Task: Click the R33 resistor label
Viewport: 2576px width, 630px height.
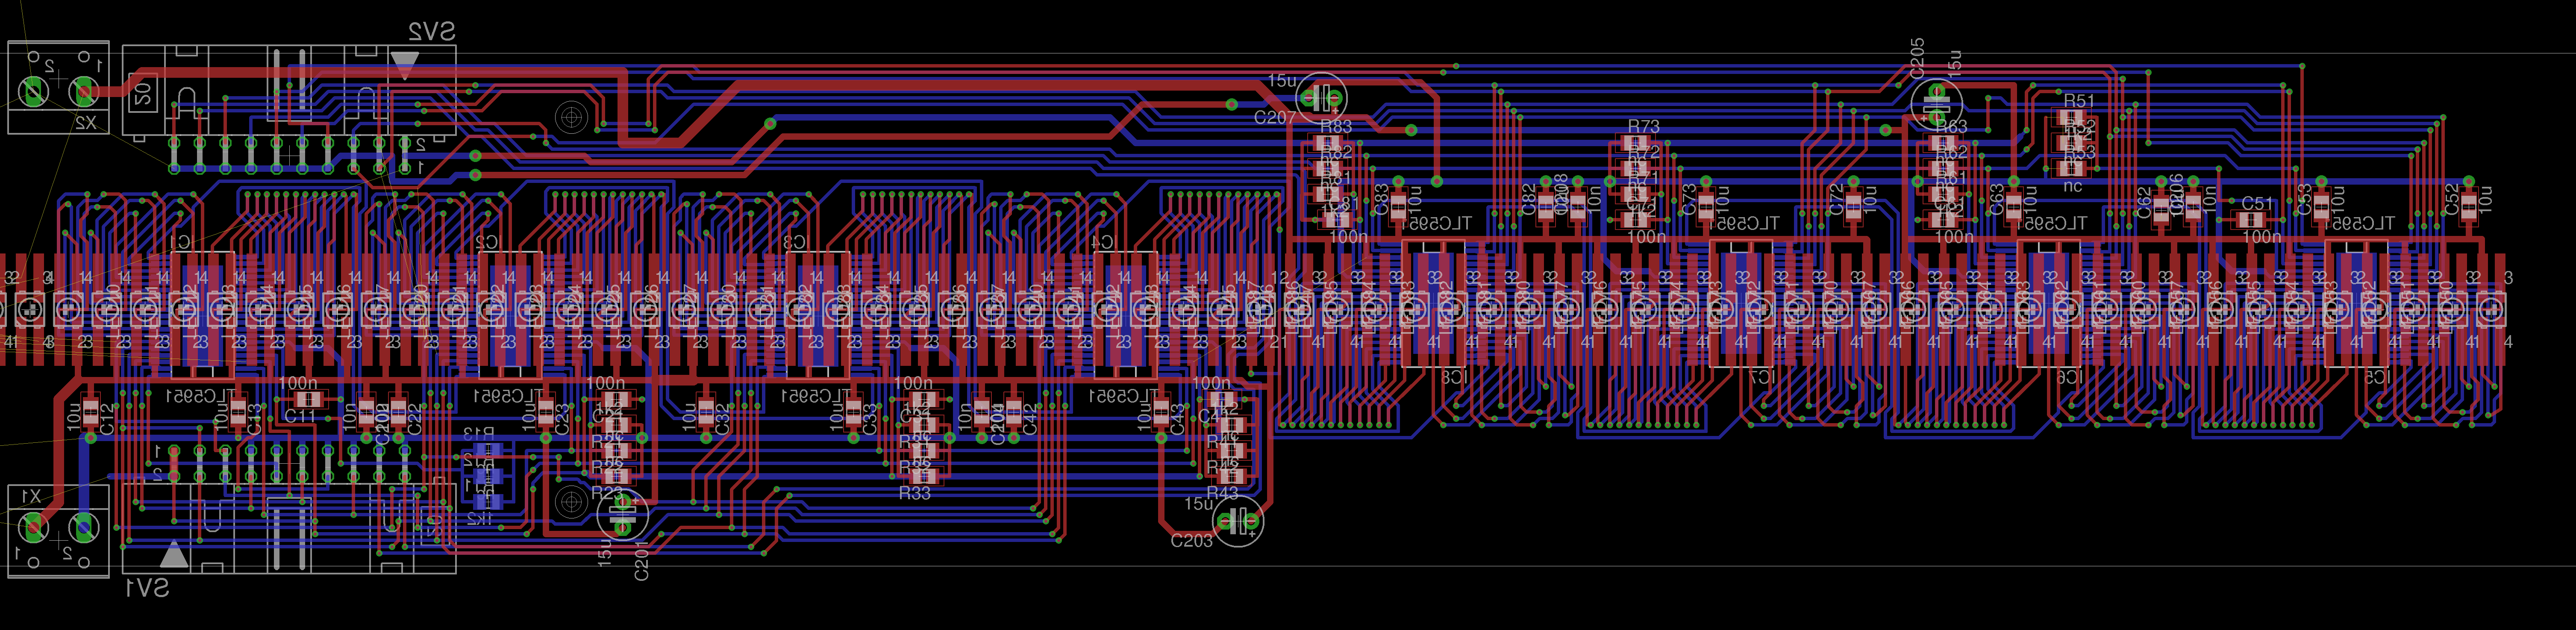Action: (x=914, y=493)
